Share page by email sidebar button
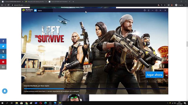 3,67
